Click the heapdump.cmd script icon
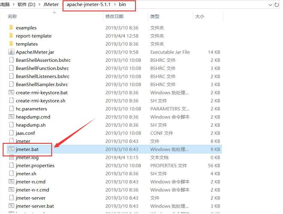 pyautogui.click(x=11, y=117)
